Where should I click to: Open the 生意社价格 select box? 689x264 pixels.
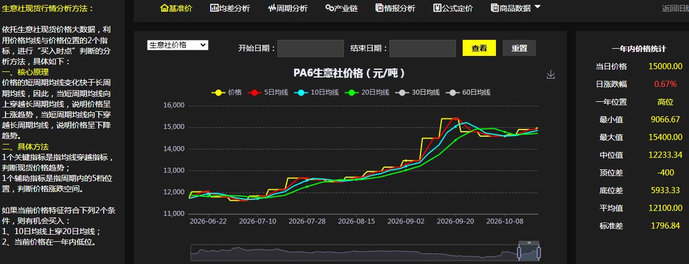pyautogui.click(x=178, y=45)
